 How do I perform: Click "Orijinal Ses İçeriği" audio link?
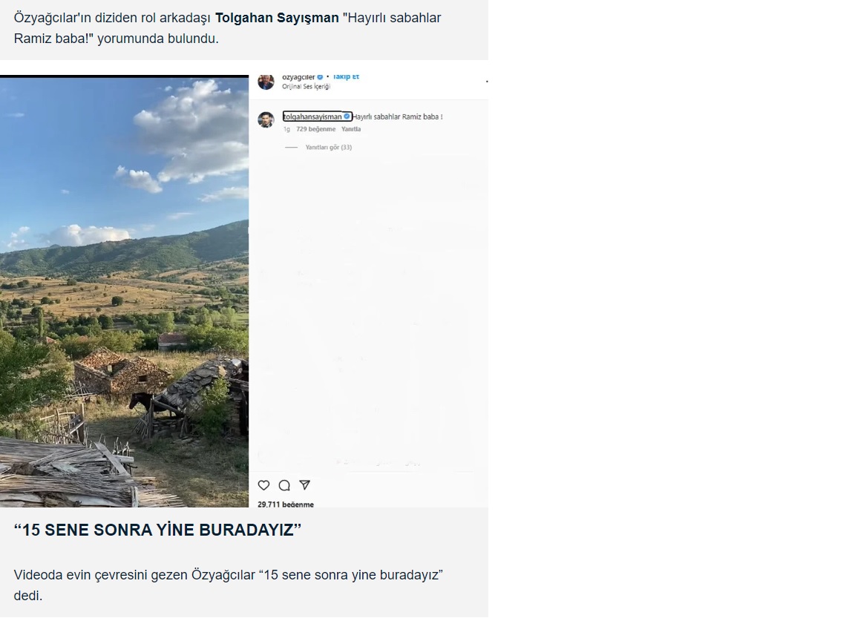click(x=306, y=87)
